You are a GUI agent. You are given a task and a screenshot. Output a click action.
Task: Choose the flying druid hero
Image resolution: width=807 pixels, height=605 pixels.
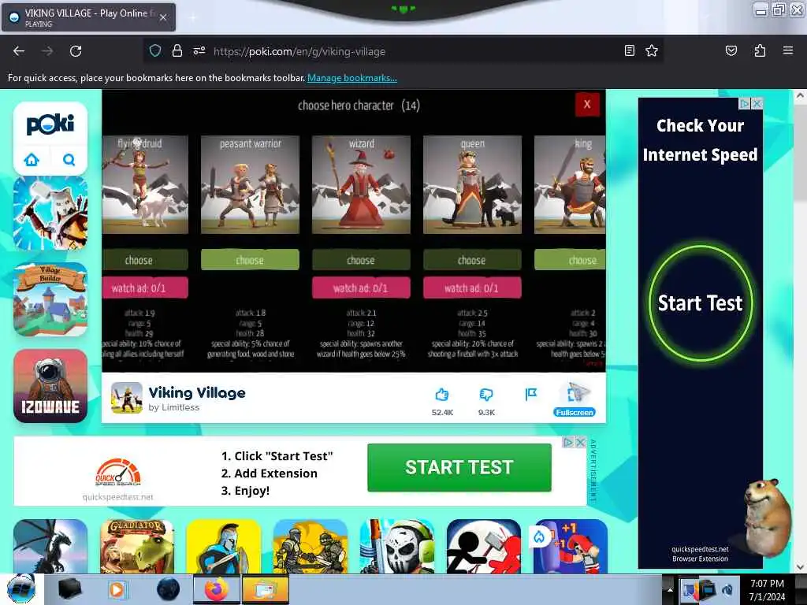click(x=145, y=260)
